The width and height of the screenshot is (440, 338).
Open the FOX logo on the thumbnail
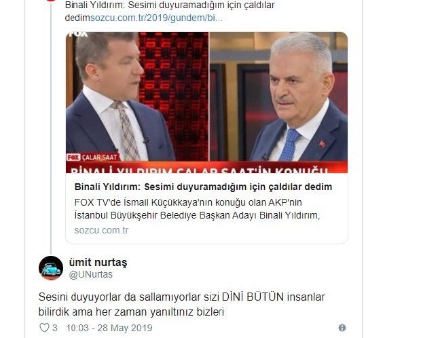pos(78,34)
